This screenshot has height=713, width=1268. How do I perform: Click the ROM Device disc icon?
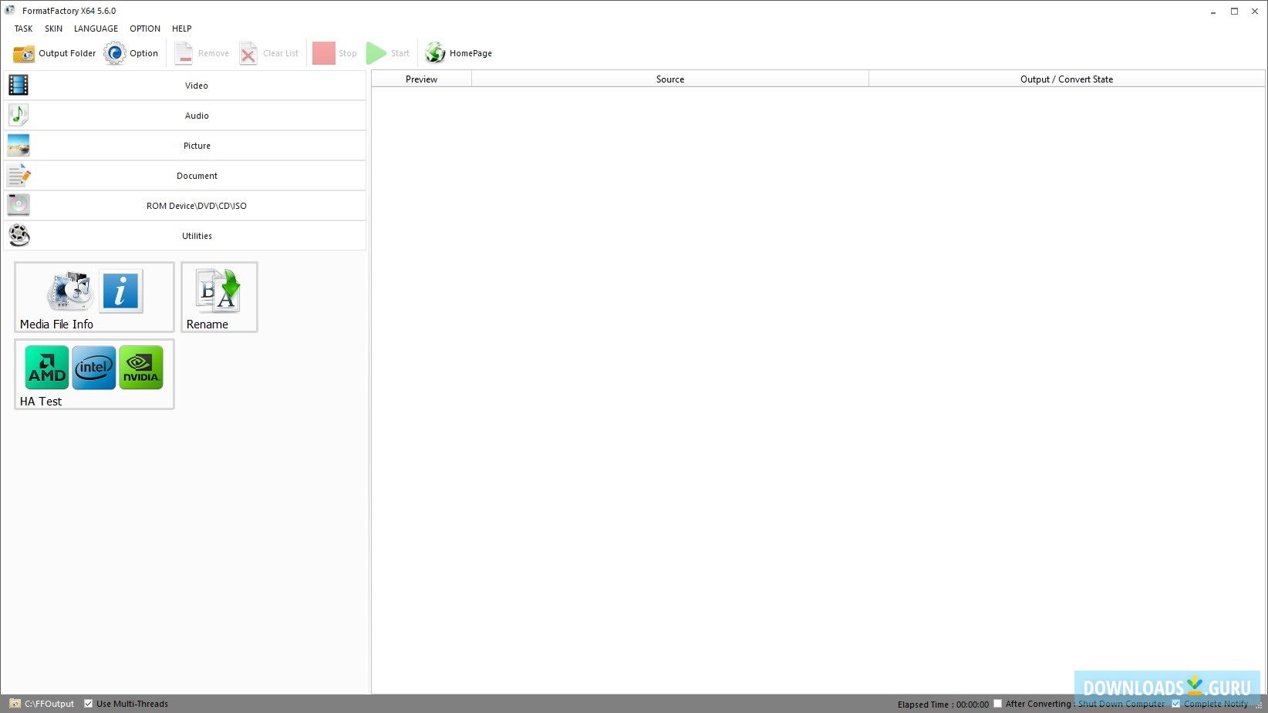coord(19,205)
